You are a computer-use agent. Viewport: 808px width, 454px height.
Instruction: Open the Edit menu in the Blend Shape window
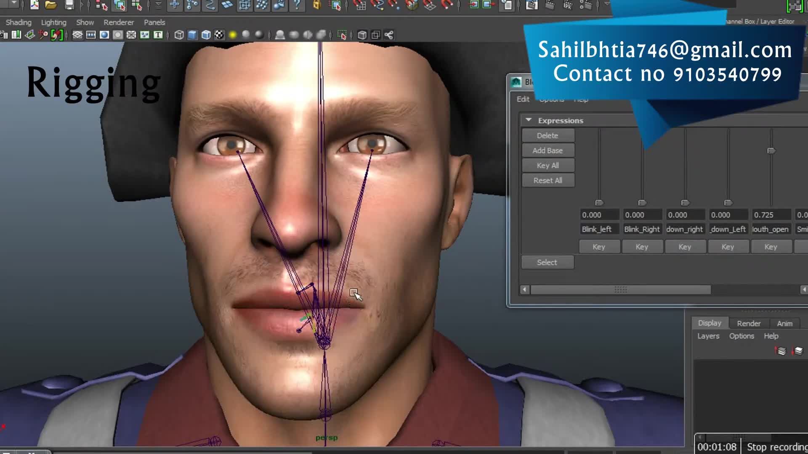tap(523, 99)
